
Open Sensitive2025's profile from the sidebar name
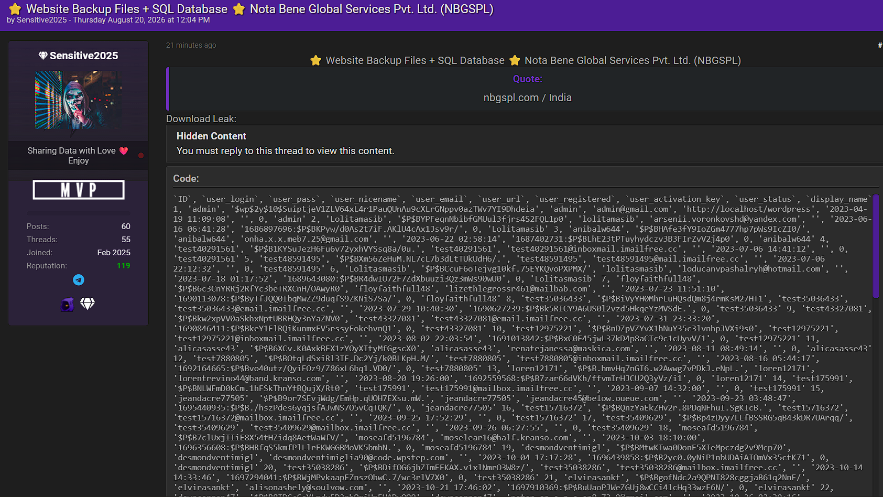[84, 56]
